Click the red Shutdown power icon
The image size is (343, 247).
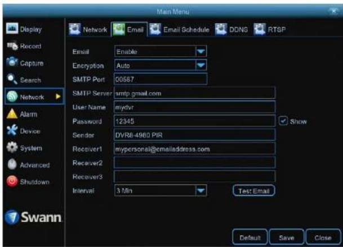point(12,181)
